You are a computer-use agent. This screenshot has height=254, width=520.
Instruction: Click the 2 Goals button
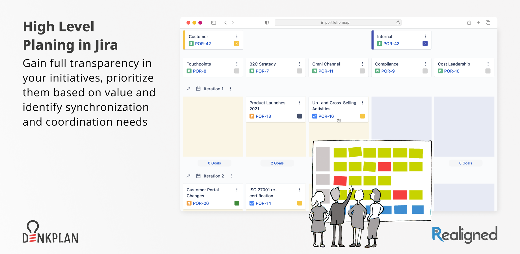tap(277, 163)
